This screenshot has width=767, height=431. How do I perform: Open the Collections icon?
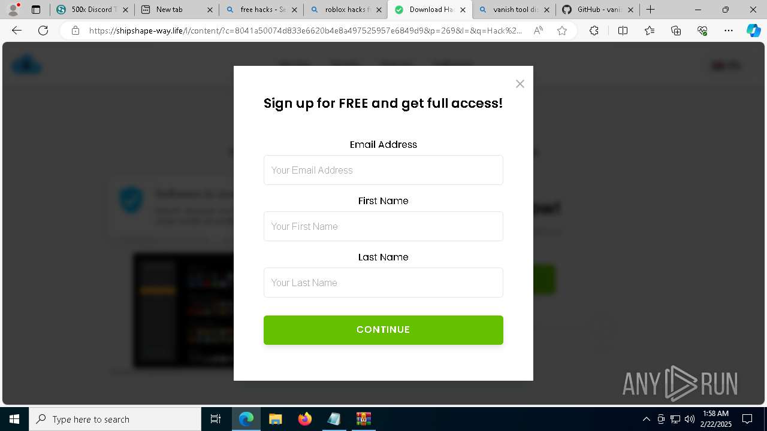676,31
